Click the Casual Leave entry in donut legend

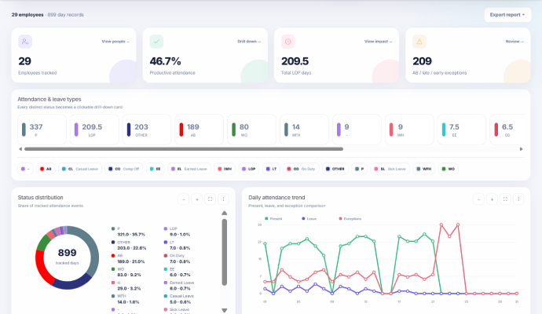(179, 299)
